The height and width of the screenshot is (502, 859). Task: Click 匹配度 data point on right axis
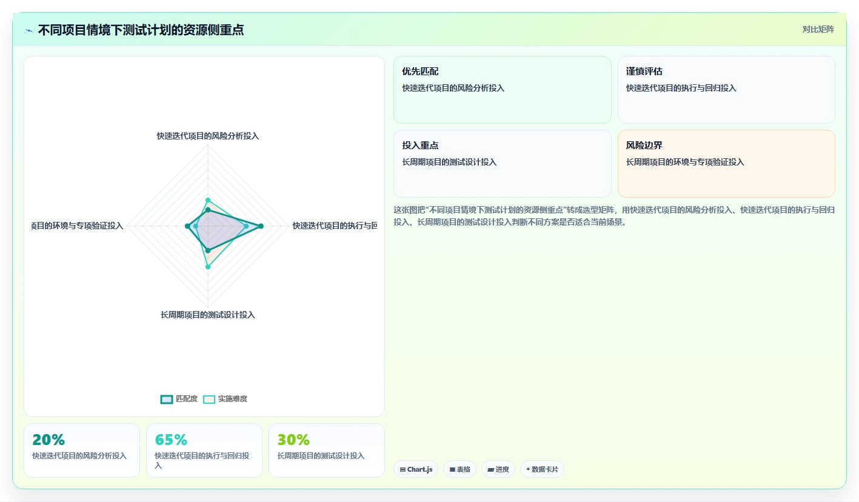261,226
